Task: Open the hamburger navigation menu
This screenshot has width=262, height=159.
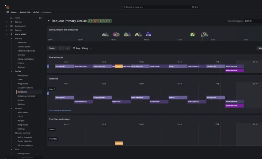Action: tap(8, 12)
